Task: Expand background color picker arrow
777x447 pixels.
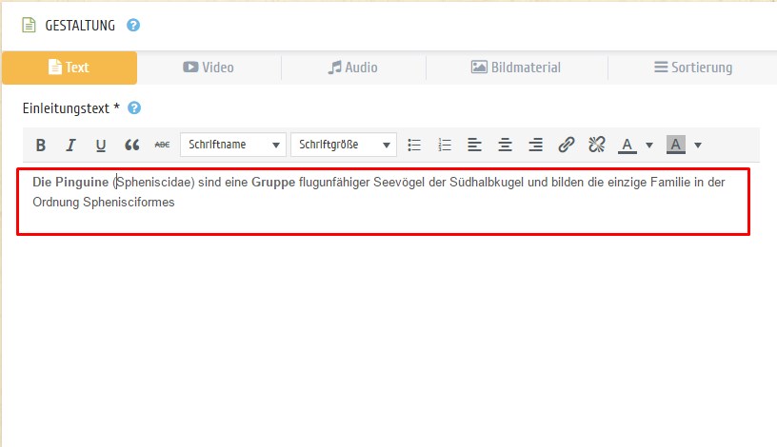Action: [x=698, y=146]
